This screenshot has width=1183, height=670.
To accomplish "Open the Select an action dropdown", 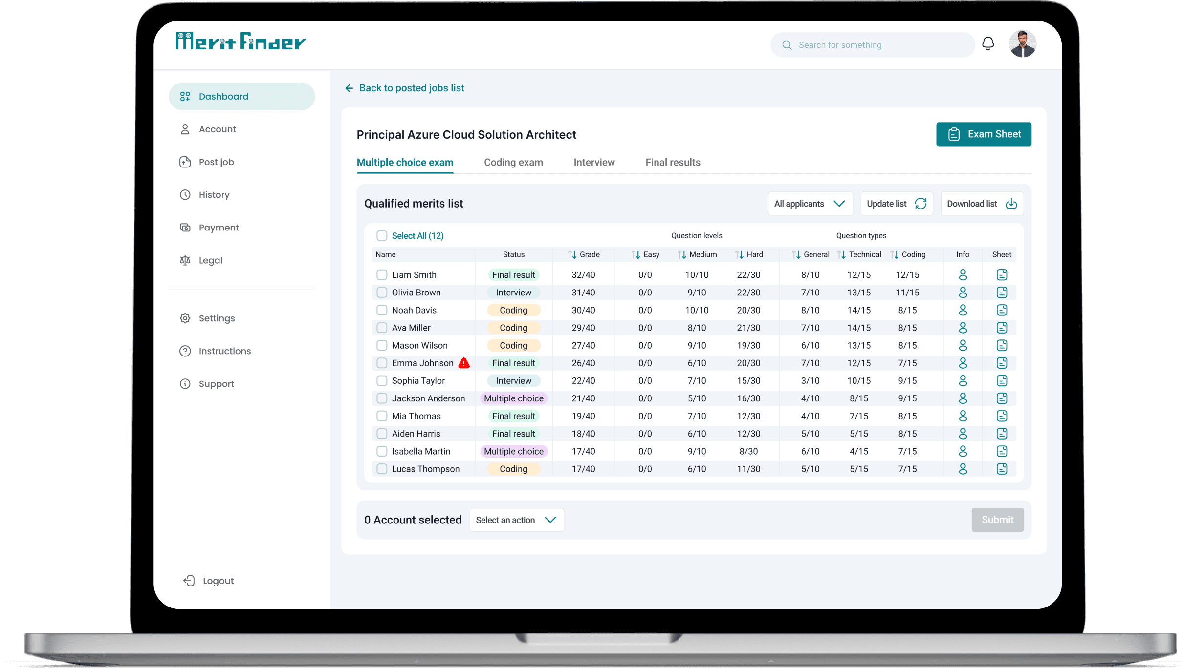I will 516,520.
